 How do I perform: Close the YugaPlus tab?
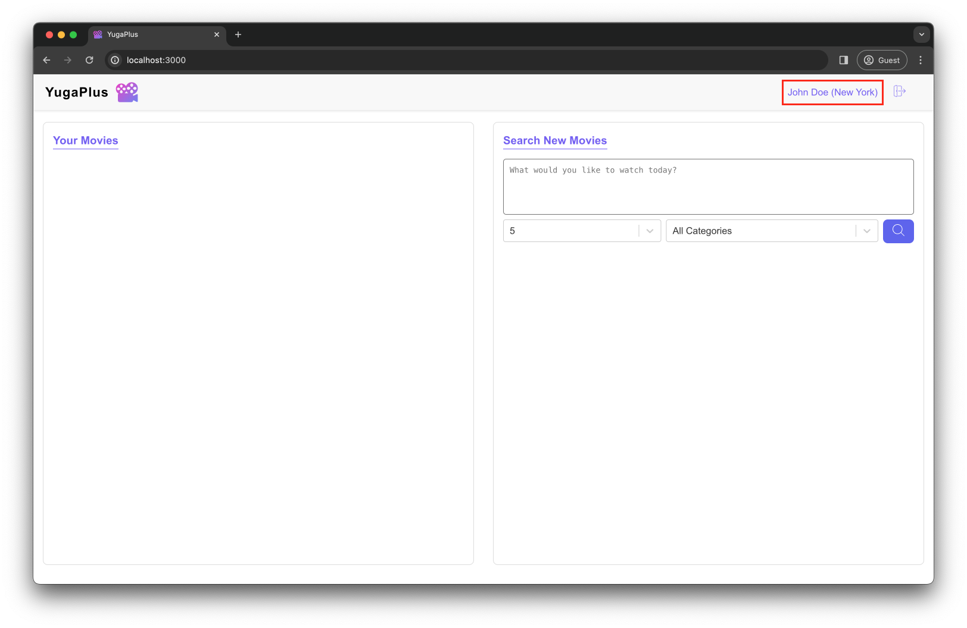pos(217,34)
